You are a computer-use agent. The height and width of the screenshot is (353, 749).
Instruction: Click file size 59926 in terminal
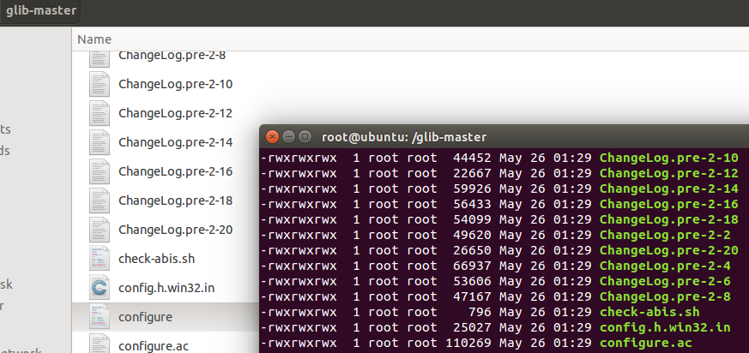coord(472,188)
